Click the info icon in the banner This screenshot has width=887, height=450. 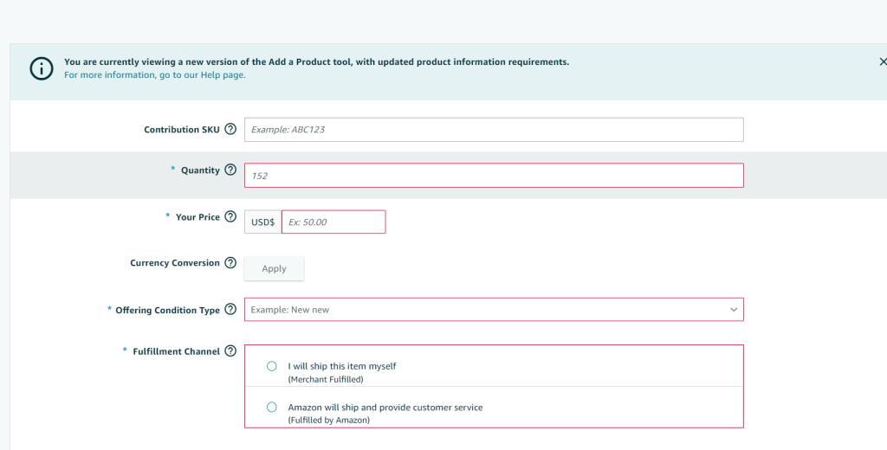[x=42, y=68]
